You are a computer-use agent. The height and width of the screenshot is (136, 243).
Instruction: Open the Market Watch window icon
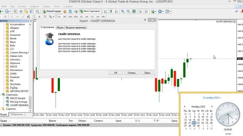coord(15,11)
